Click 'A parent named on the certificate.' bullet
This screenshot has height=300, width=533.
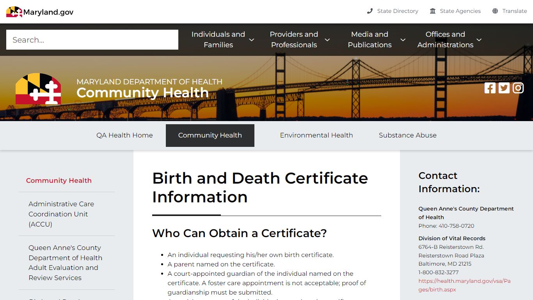(x=221, y=264)
